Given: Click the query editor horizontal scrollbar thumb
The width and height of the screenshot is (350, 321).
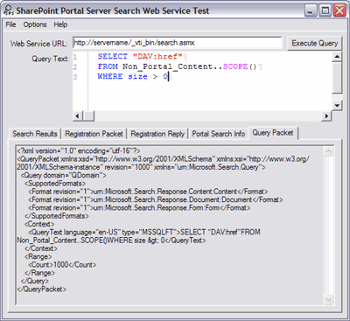Looking at the screenshot, I should 88,116.
